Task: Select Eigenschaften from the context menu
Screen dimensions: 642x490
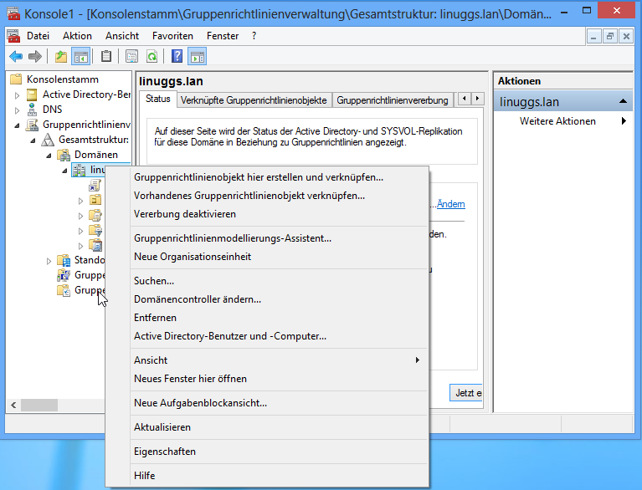Action: click(x=165, y=452)
